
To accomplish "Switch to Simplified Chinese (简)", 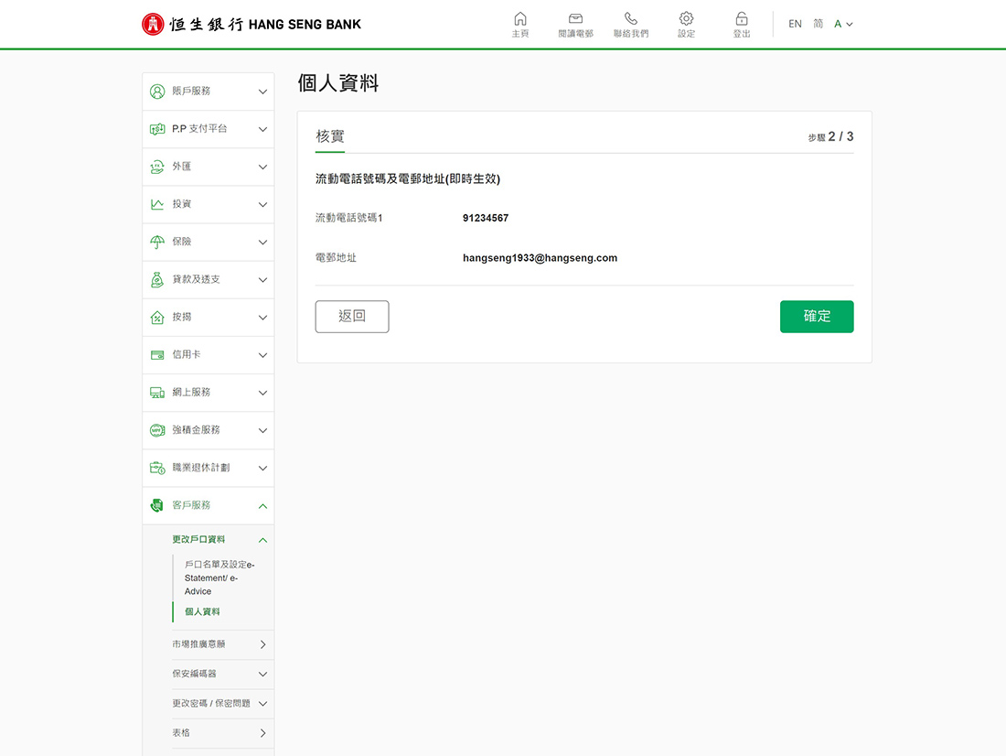I will pyautogui.click(x=818, y=24).
